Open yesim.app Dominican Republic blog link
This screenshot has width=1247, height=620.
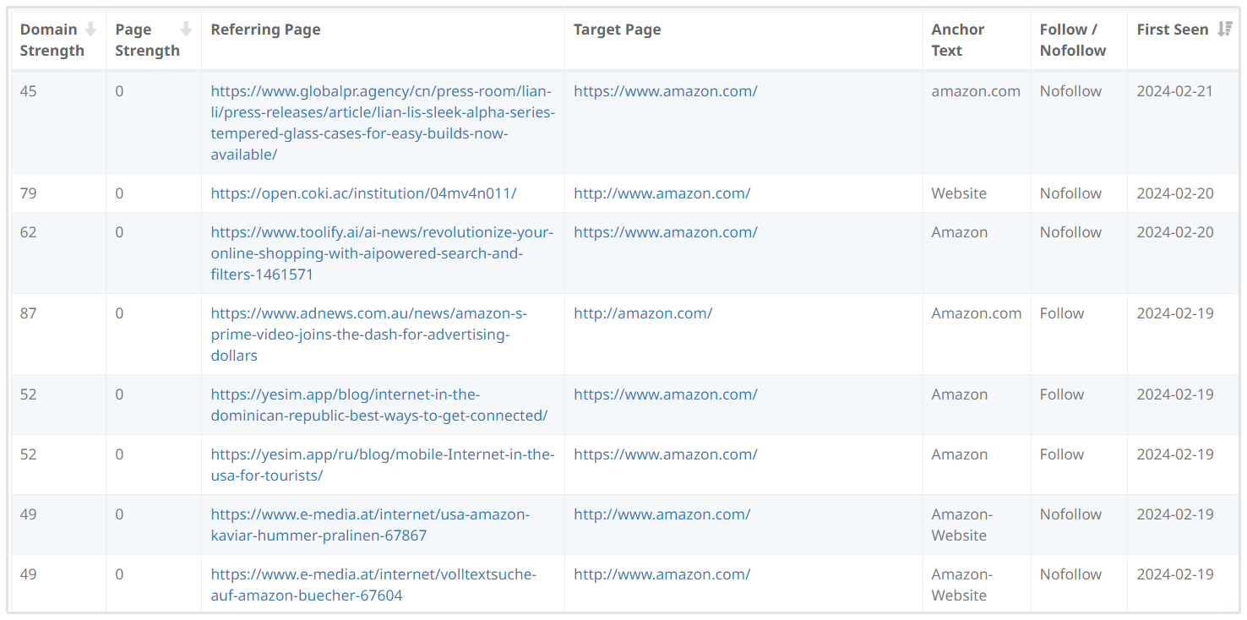[x=378, y=405]
